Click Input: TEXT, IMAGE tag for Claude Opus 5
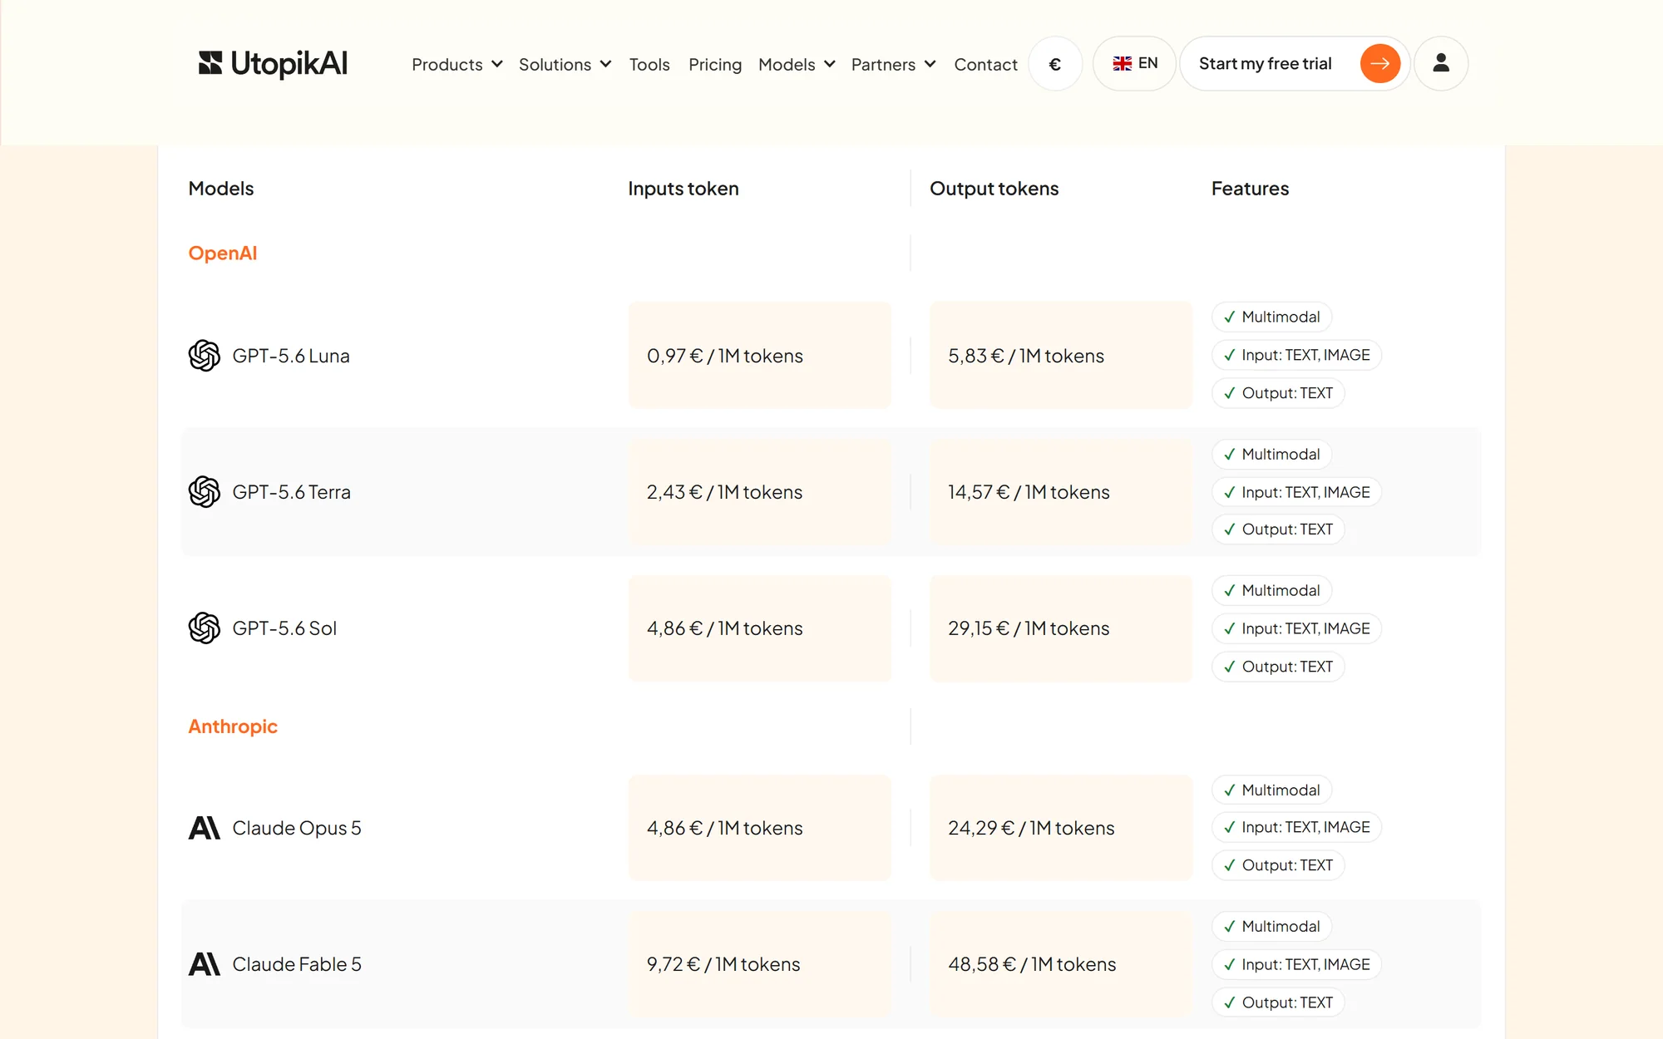This screenshot has width=1663, height=1039. pos(1297,827)
